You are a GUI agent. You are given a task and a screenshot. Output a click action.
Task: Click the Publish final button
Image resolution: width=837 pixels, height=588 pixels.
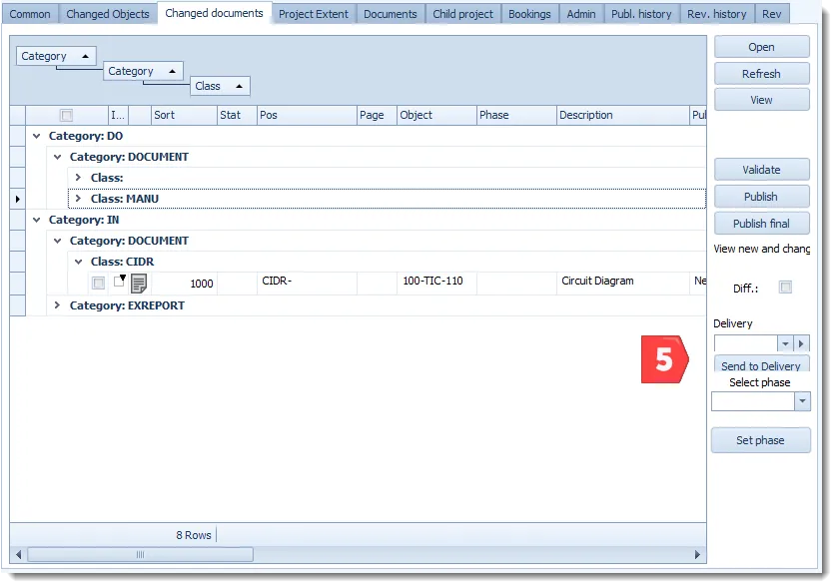click(x=762, y=224)
